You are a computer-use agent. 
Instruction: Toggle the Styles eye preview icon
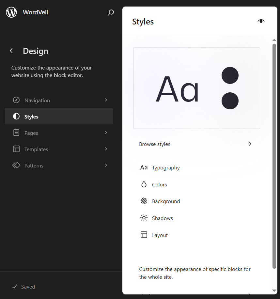coord(261,22)
